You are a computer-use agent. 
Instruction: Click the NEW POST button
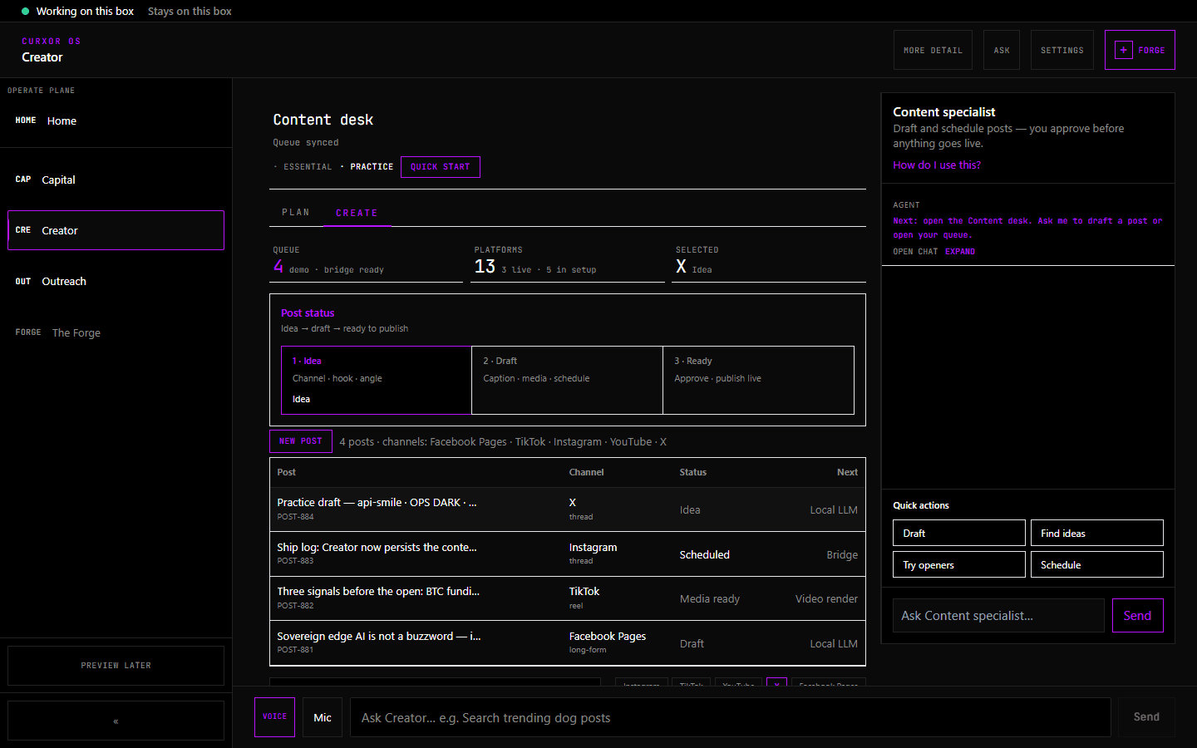[301, 441]
